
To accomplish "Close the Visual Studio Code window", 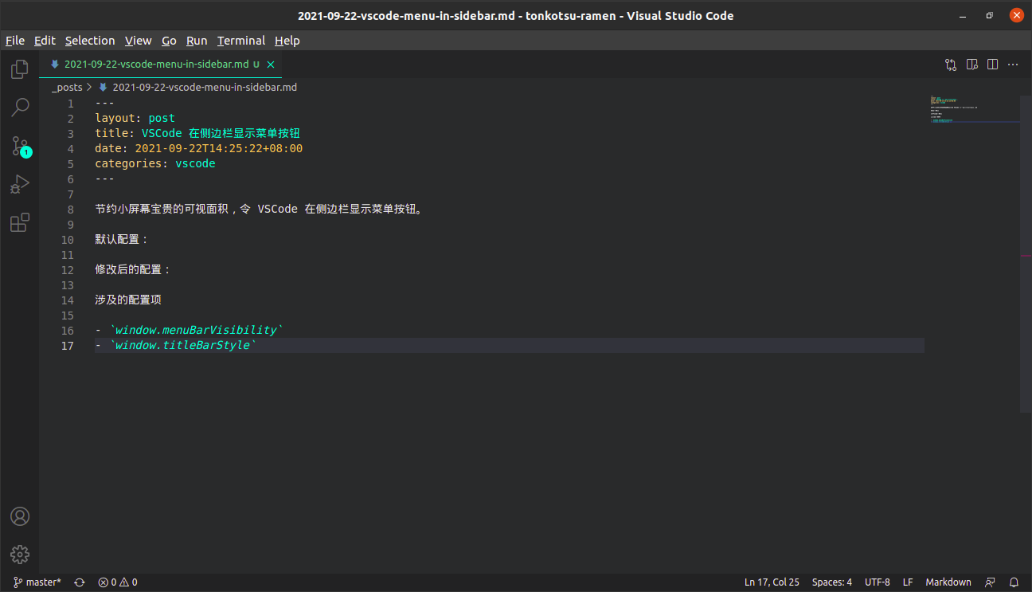I will [x=1015, y=15].
